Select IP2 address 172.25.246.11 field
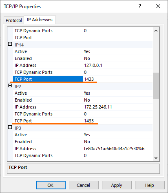168x193 pixels. click(x=118, y=107)
